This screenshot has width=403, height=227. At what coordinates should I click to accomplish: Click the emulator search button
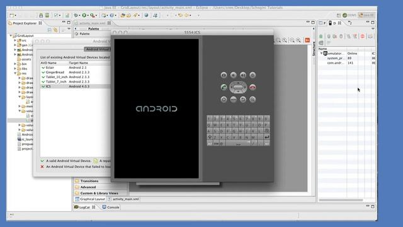253,100
